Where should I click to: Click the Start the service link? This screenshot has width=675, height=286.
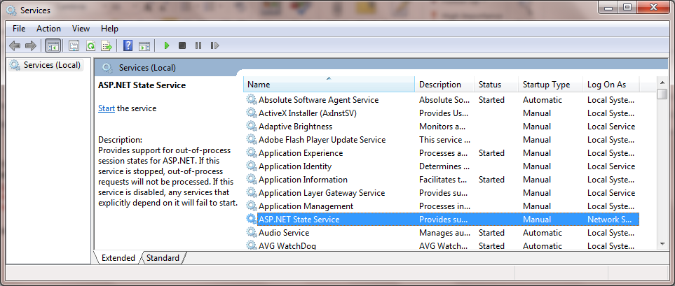[107, 108]
